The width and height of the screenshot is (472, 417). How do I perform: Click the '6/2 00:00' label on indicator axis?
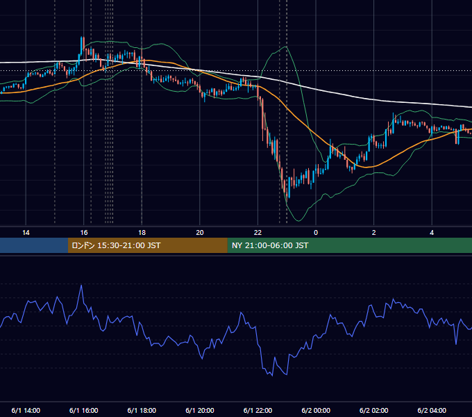(316, 410)
